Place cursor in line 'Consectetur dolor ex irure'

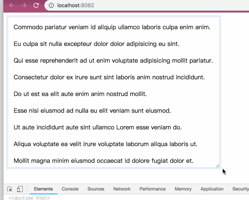[109, 77]
